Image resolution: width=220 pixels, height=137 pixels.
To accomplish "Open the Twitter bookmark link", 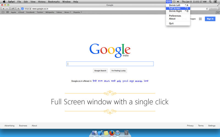I will (40, 12).
